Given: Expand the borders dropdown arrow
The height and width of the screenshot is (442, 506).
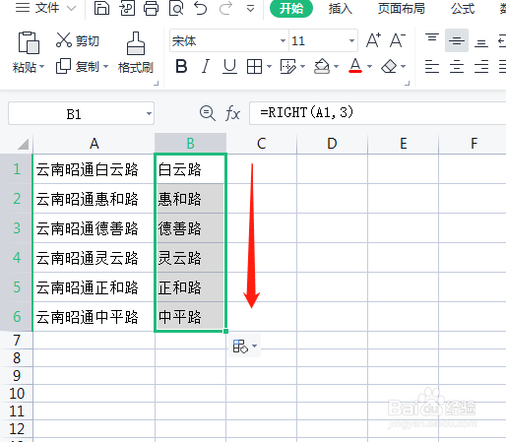Looking at the screenshot, I should coord(270,67).
